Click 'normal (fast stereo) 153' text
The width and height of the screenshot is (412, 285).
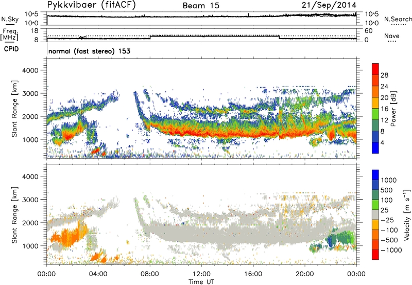89,51
